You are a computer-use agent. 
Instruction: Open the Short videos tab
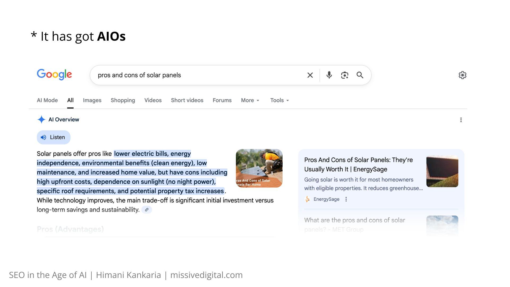(187, 100)
